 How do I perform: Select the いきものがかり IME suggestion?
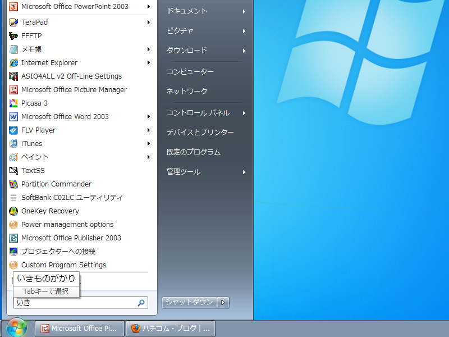tap(46, 278)
